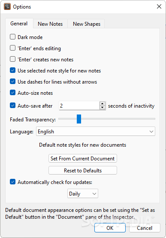166x238 pixels.
Task: Switch to the General tab
Action: point(19,24)
